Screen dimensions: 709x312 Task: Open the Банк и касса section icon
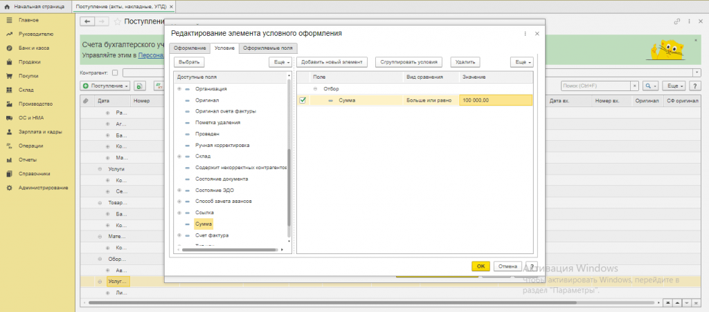pos(9,48)
